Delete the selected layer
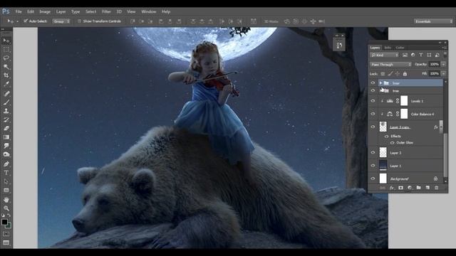This screenshot has width=456, height=256. pyautogui.click(x=436, y=188)
